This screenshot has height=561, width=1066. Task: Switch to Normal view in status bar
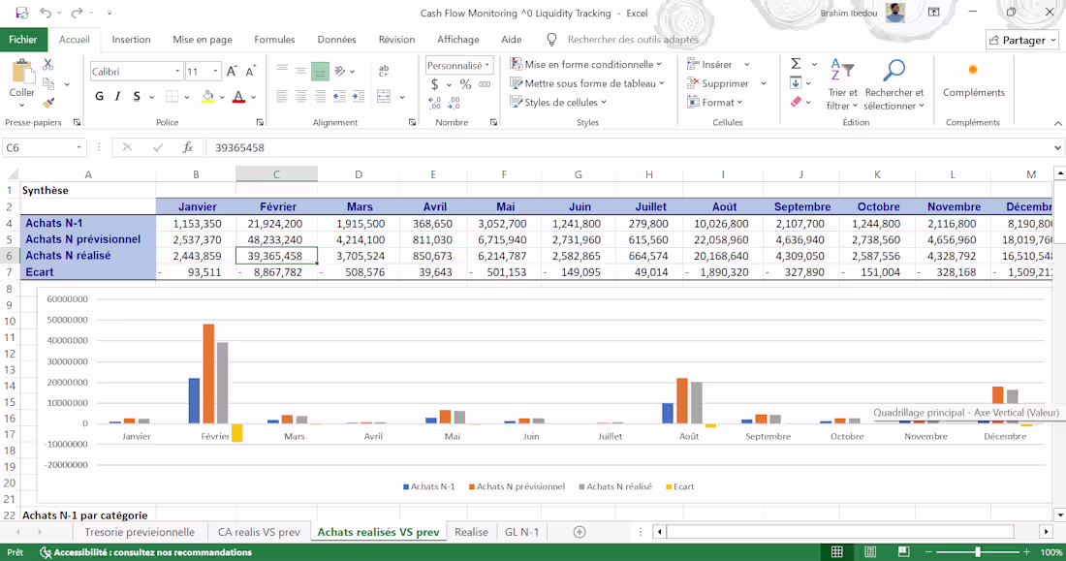coord(836,550)
